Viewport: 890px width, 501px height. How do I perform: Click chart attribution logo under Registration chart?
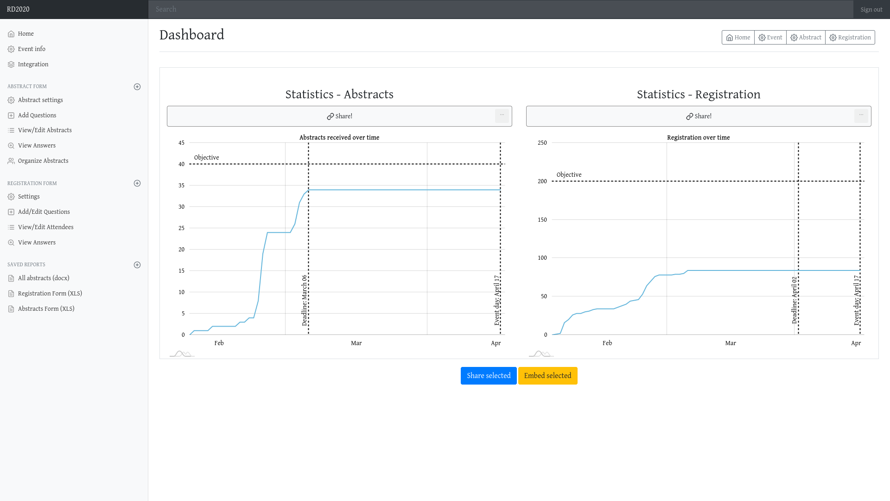tap(541, 354)
